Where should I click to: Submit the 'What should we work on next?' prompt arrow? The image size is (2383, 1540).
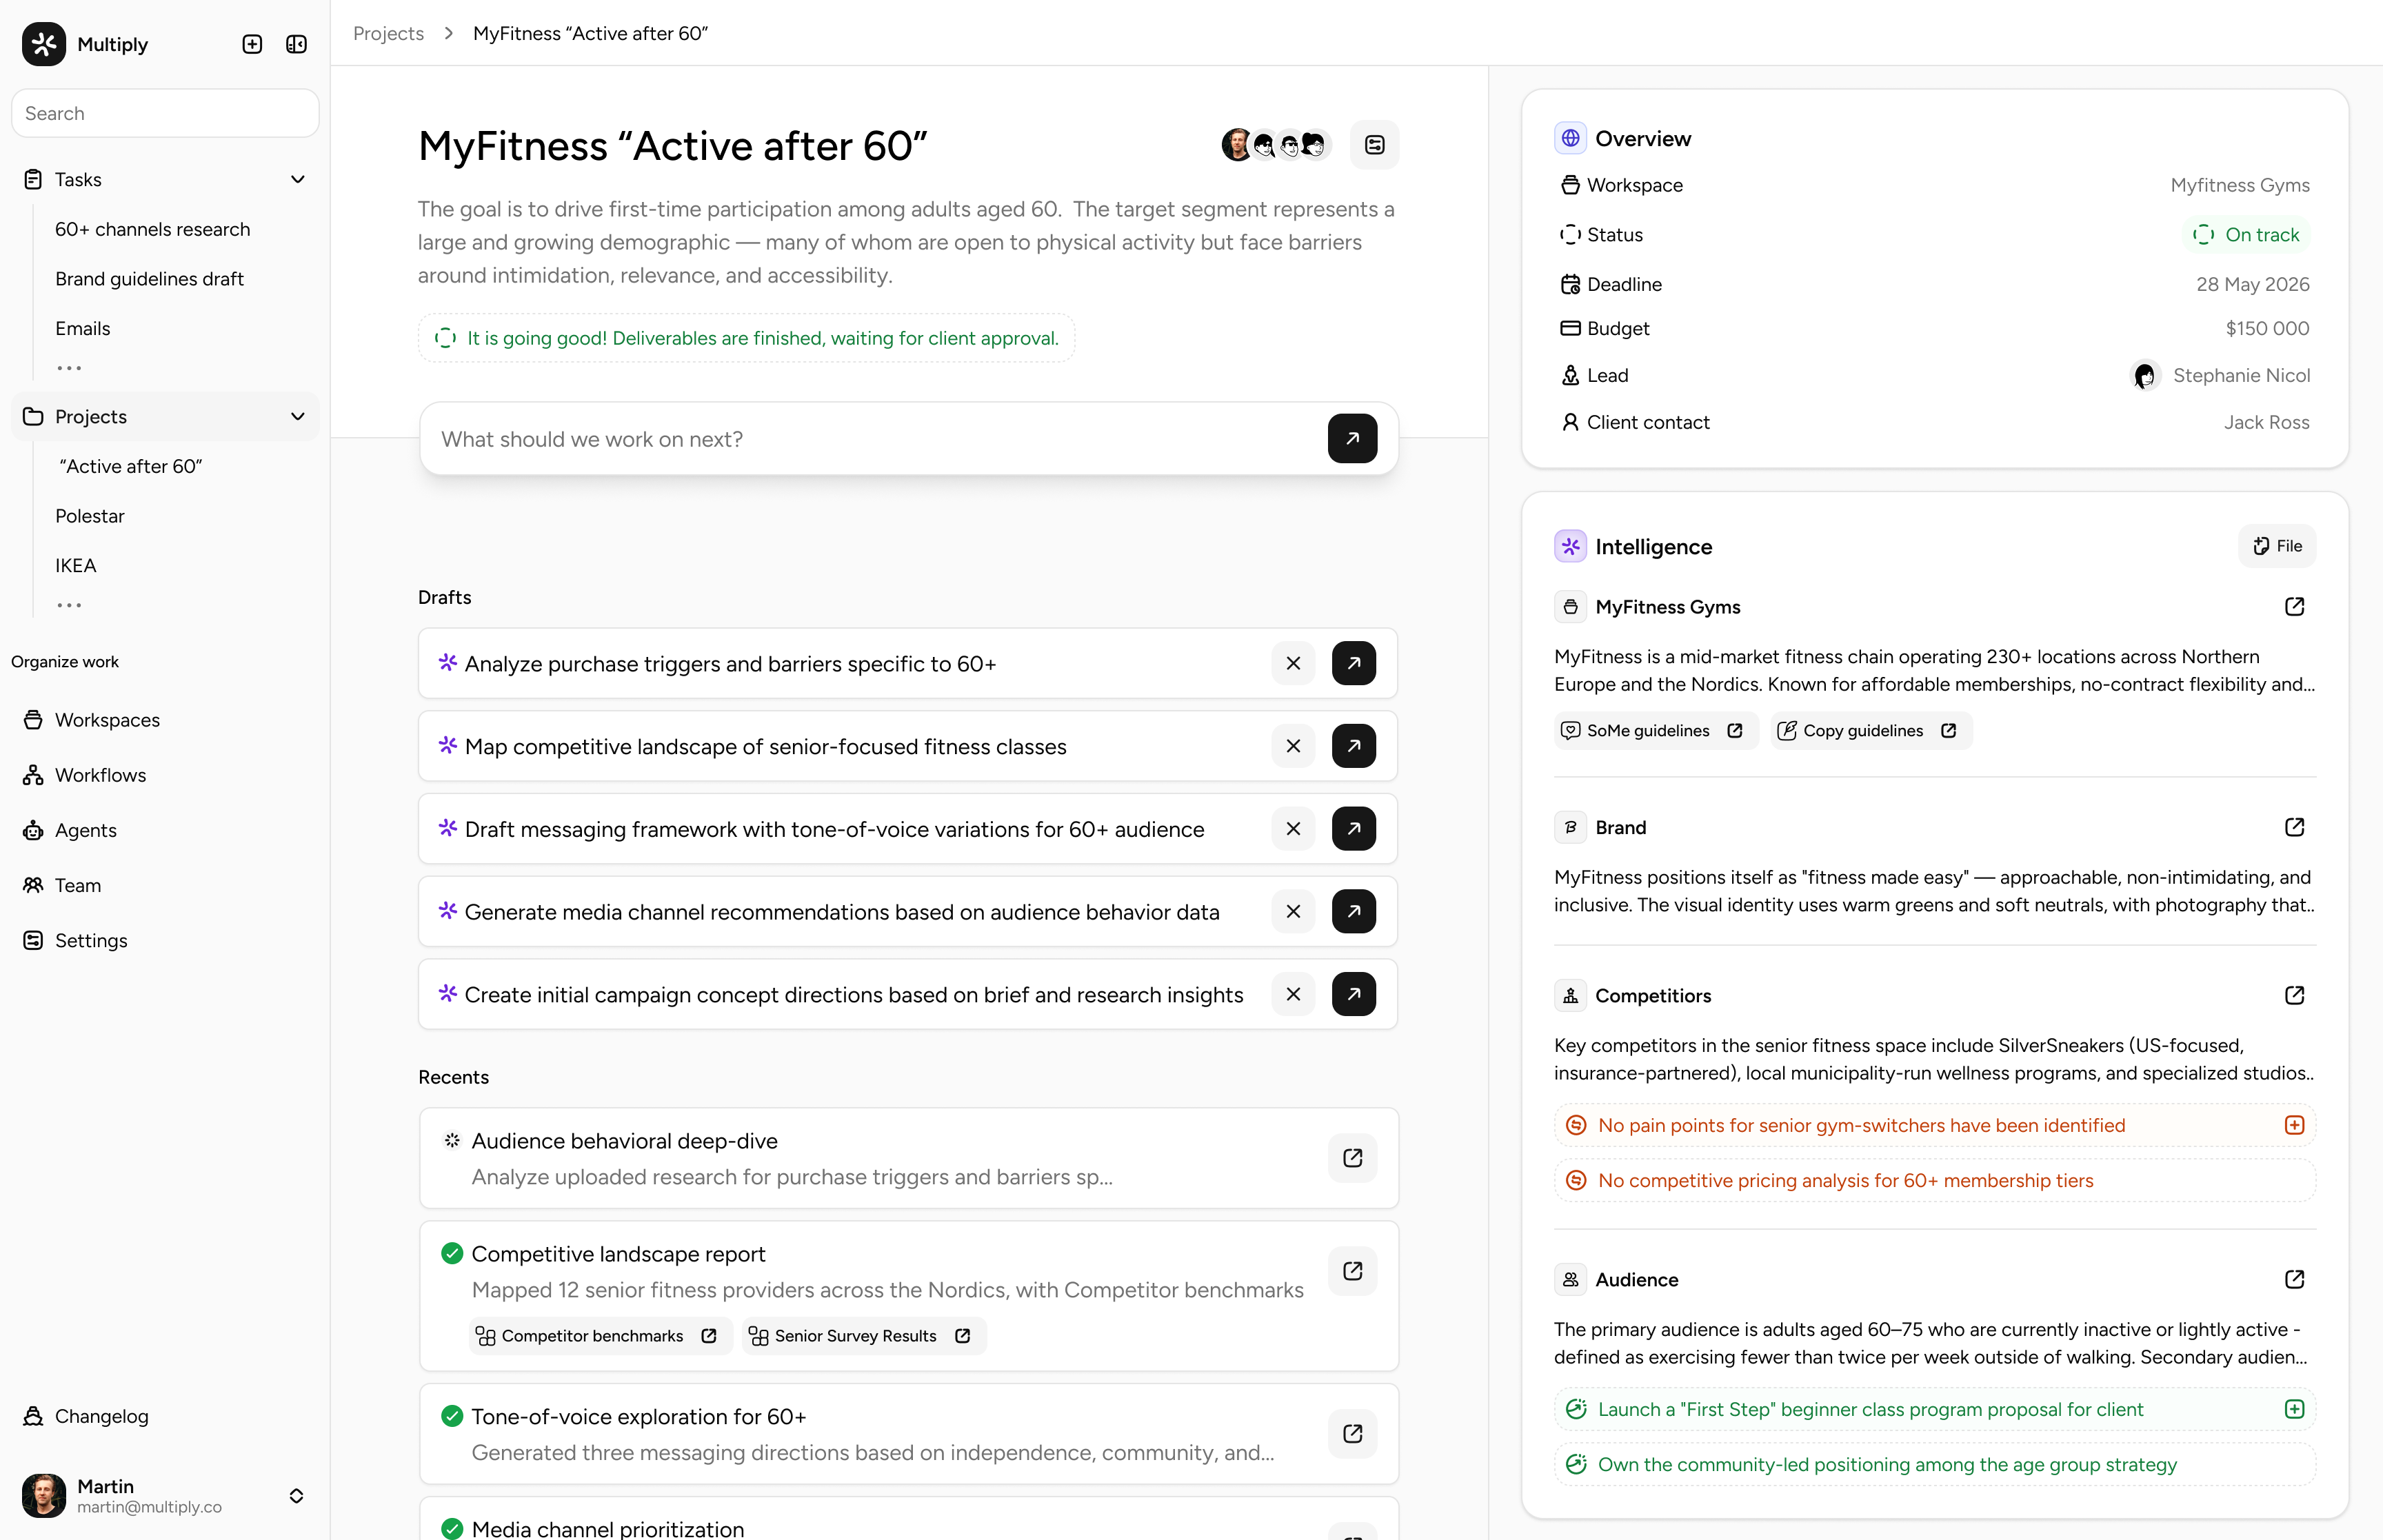pos(1352,438)
